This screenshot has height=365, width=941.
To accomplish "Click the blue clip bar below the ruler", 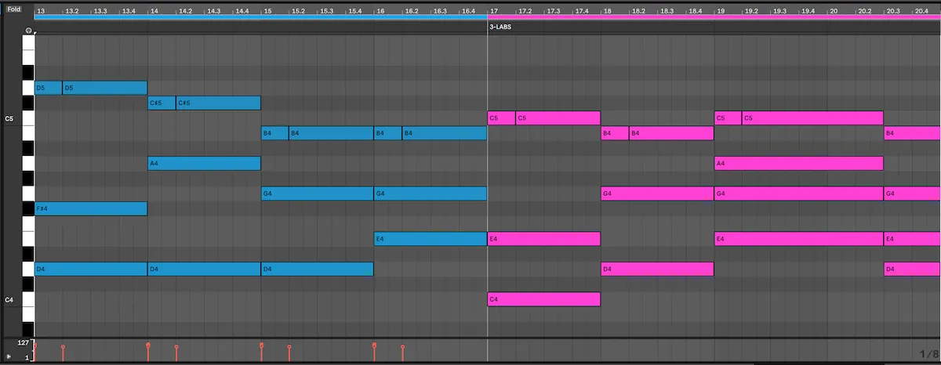I will 261,18.
